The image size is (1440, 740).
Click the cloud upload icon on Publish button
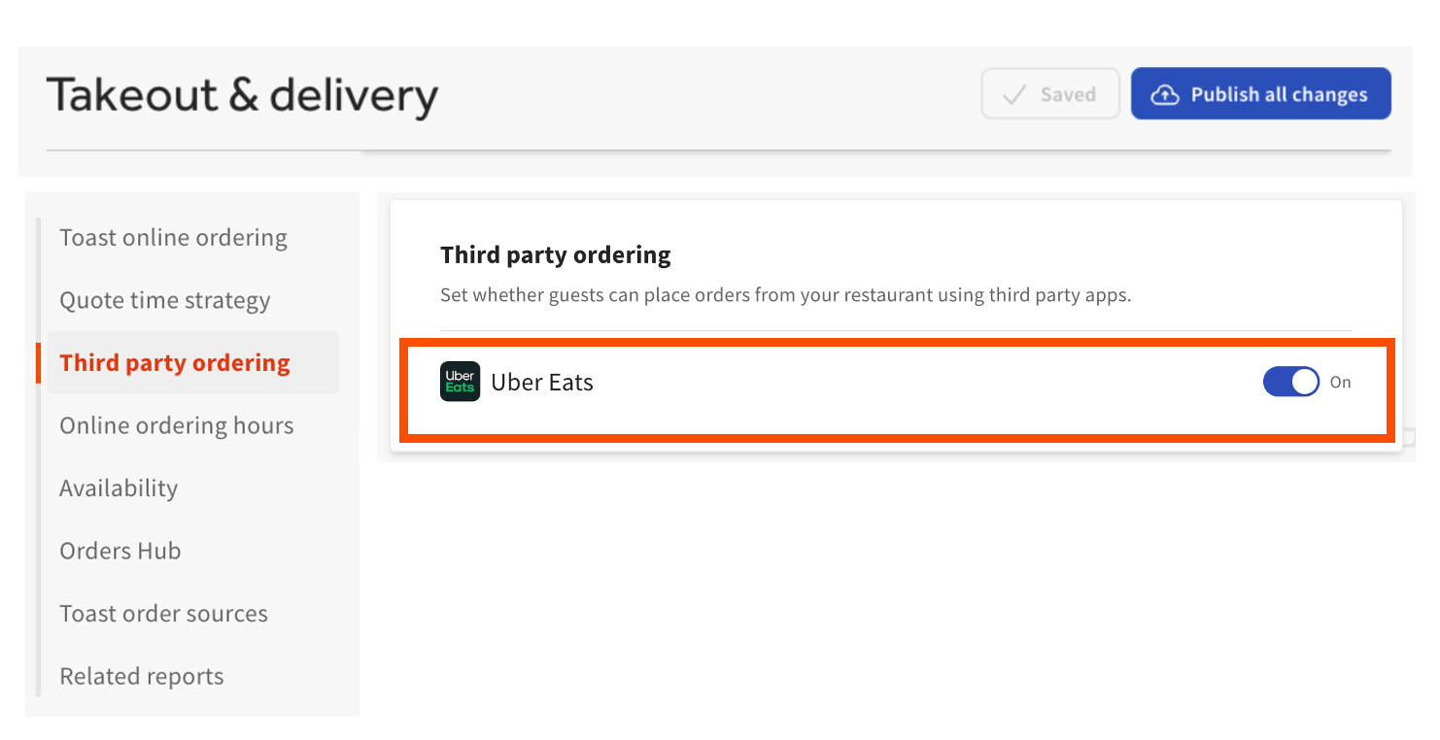(1164, 93)
